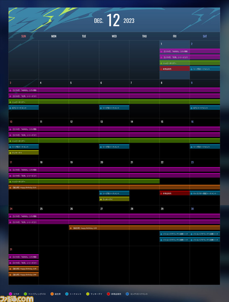
Task: Click the light blue トーナメント legend hexagon
Action: click(67, 294)
